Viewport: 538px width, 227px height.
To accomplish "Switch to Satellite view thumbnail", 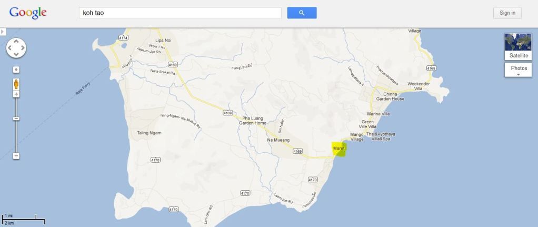I will [x=518, y=47].
